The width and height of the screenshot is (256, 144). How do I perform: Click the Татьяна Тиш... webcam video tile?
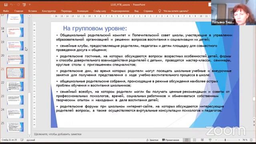pos(234,12)
